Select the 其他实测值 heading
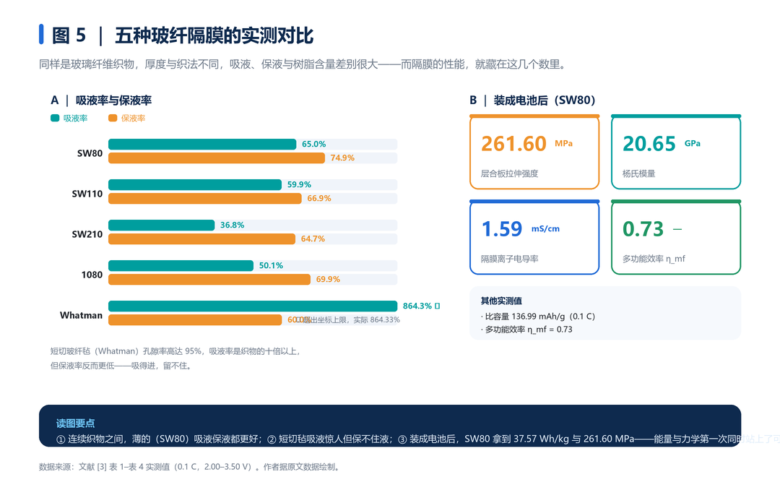 [501, 301]
